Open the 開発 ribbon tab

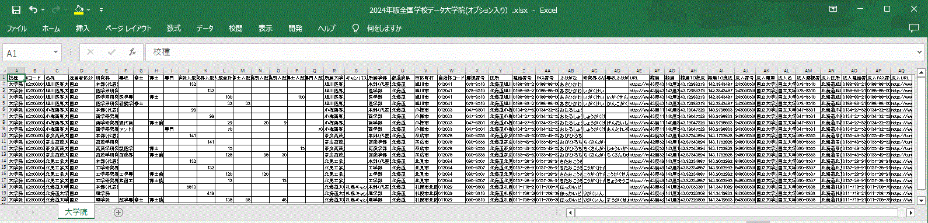click(x=295, y=28)
